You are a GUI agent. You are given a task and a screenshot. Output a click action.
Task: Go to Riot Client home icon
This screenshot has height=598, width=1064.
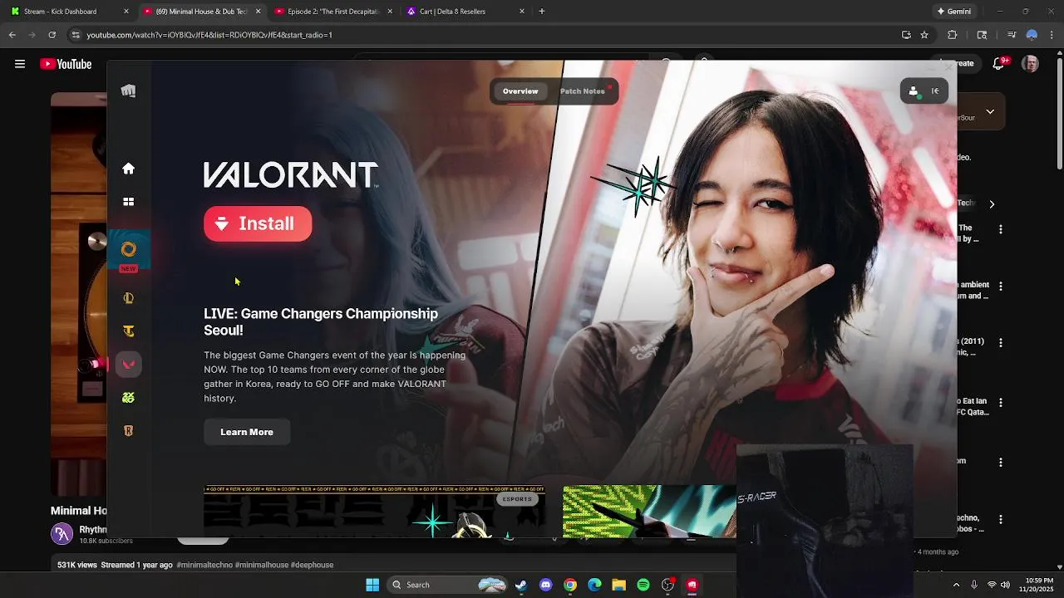128,169
